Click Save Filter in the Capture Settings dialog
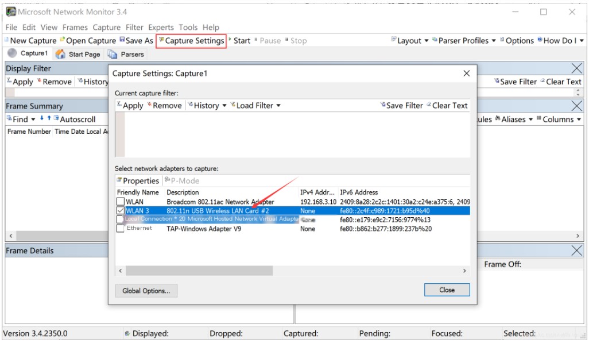Screen dimensions: 589x343 (401, 105)
